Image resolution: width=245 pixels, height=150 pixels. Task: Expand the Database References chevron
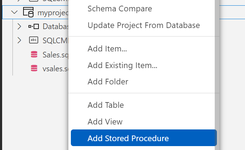tap(20, 26)
